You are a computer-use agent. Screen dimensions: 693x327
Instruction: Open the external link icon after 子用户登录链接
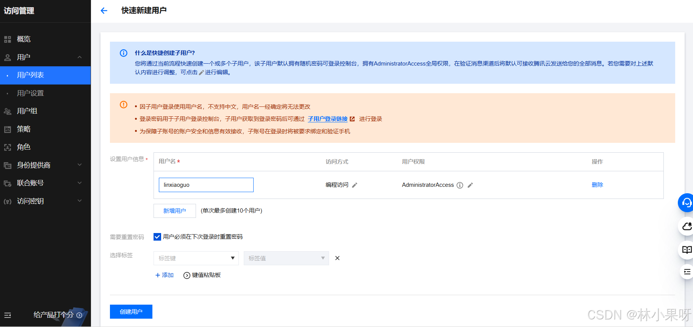click(x=352, y=119)
